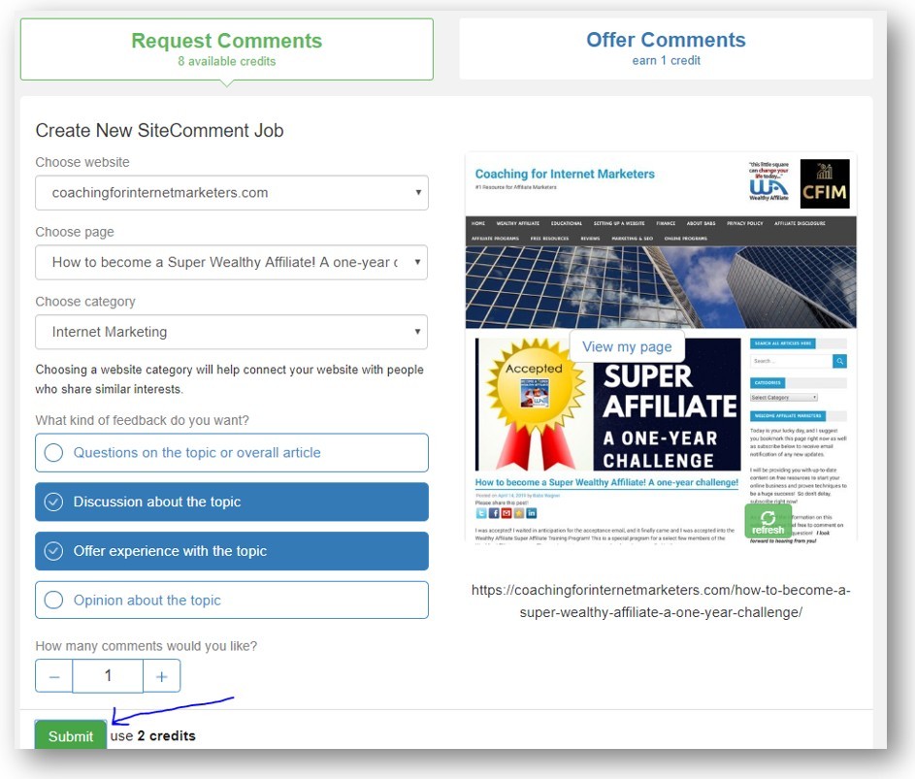
Task: Click FREE RESOURCES in preview site menu
Action: pyautogui.click(x=549, y=238)
